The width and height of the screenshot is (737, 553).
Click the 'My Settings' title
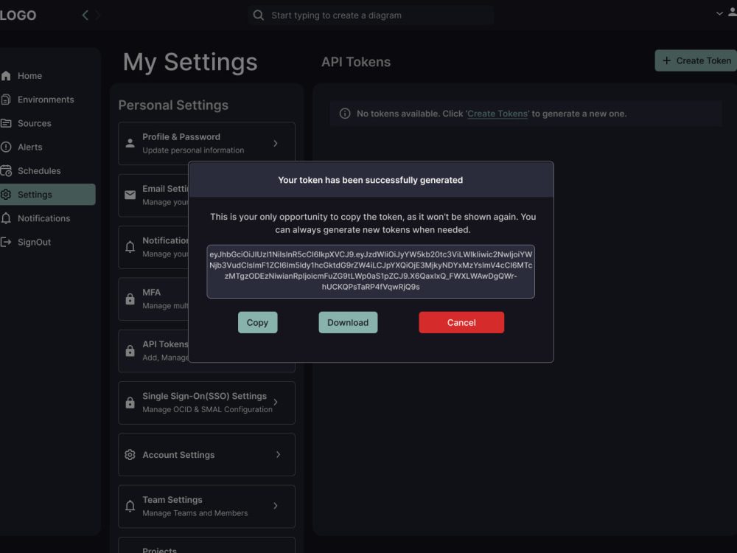(190, 63)
